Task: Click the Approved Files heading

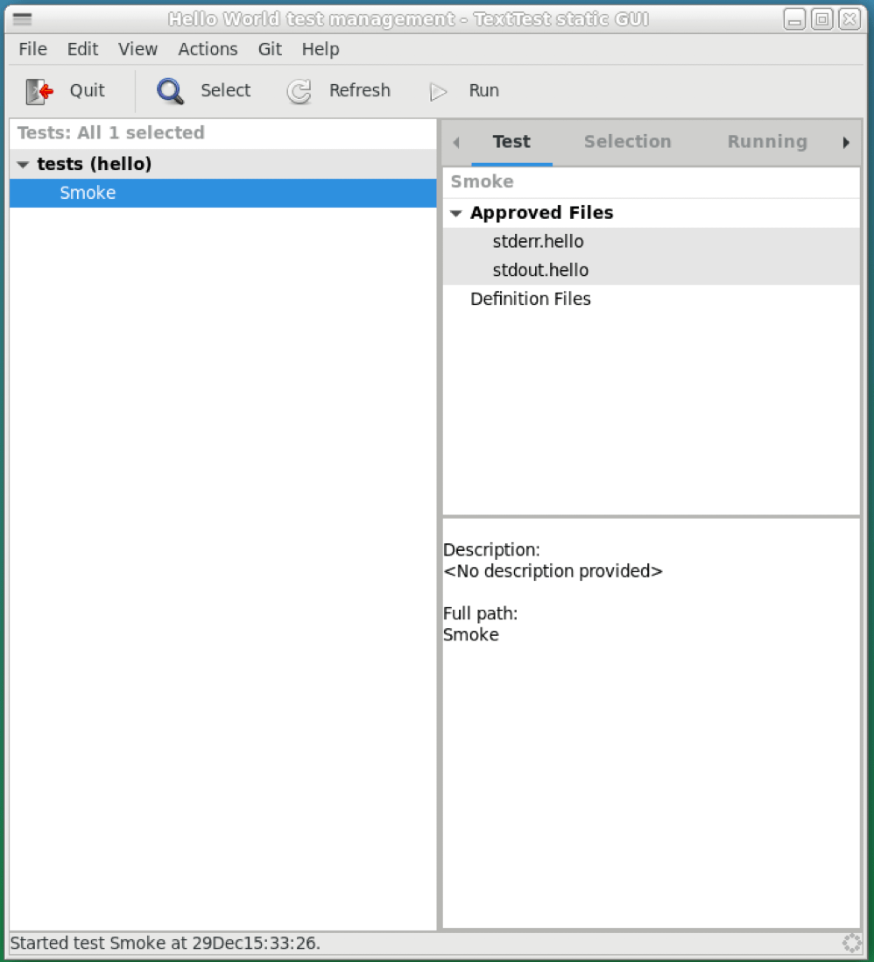Action: [x=541, y=213]
